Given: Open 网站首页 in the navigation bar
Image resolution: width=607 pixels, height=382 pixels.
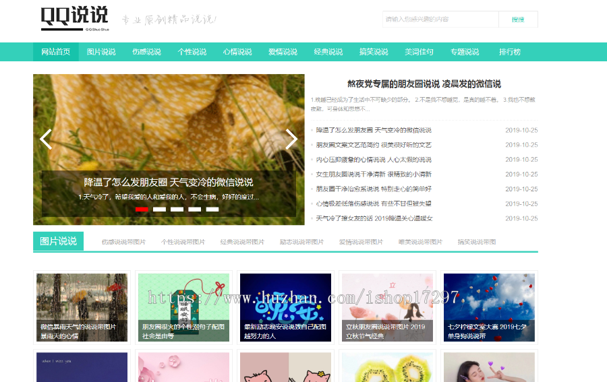Looking at the screenshot, I should coord(56,52).
